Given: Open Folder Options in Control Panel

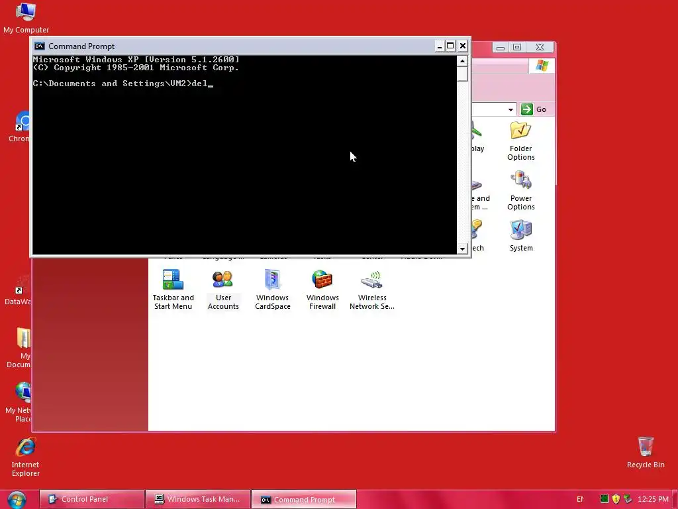Looking at the screenshot, I should [520, 141].
